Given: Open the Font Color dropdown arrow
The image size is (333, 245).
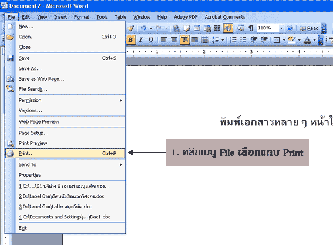Looking at the screenshot, I should (x=315, y=39).
